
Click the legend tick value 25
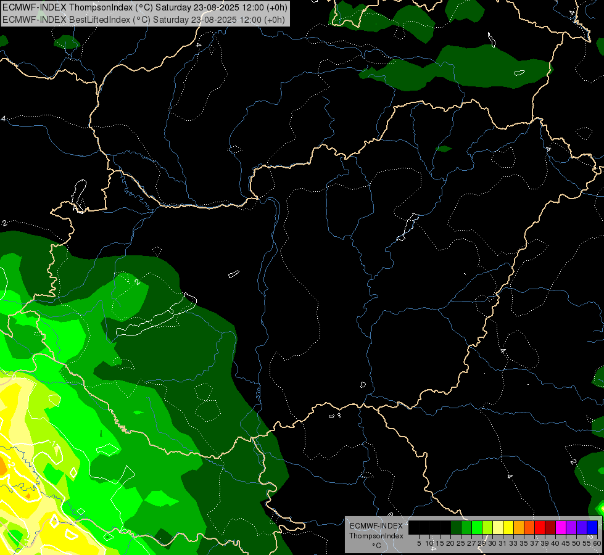pos(461,543)
